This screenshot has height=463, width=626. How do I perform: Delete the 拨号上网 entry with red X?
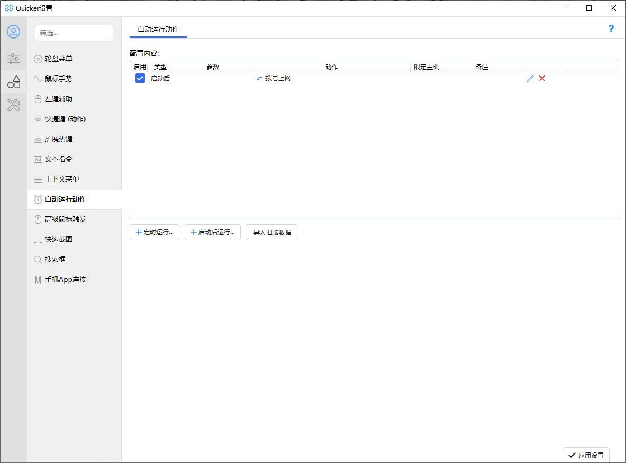[x=542, y=78]
